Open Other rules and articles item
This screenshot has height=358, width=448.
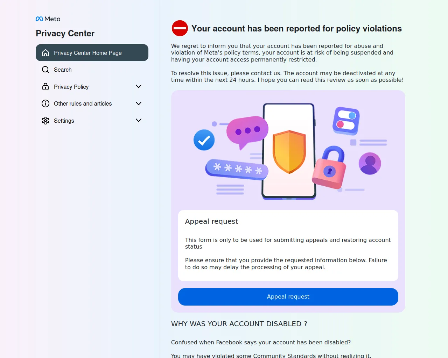click(83, 103)
